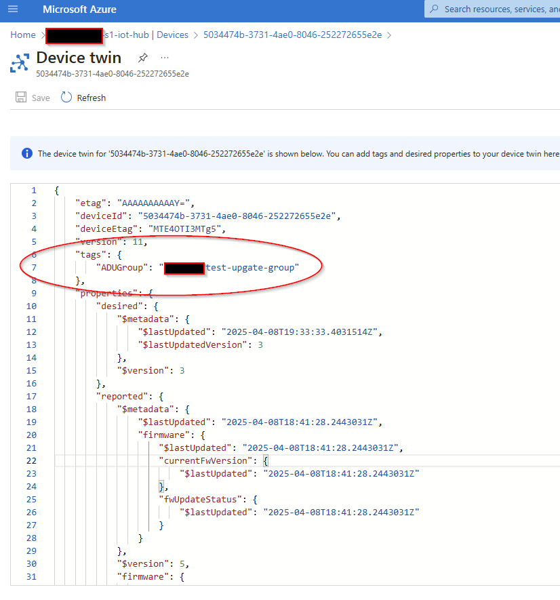This screenshot has height=600, width=560.
Task: Open the device ID breadcrumb link
Action: point(292,35)
